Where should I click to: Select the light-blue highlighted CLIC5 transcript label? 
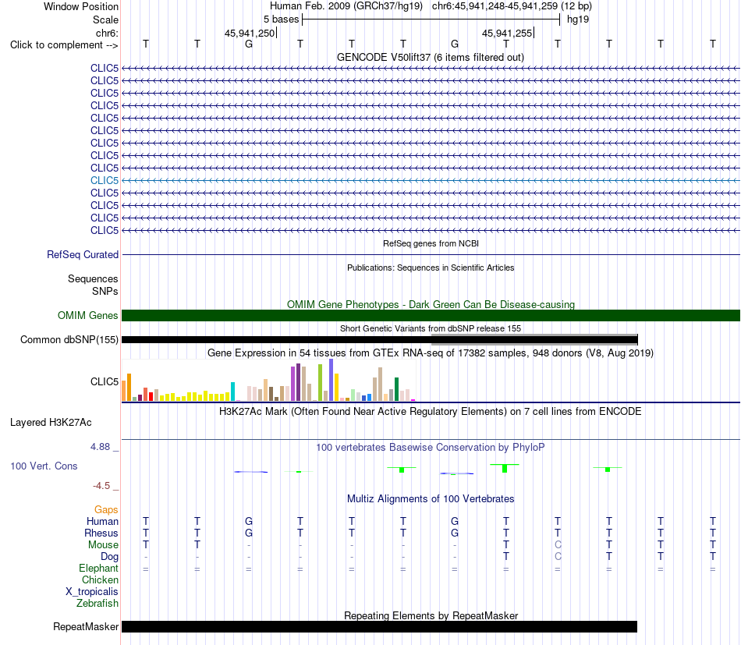[105, 180]
